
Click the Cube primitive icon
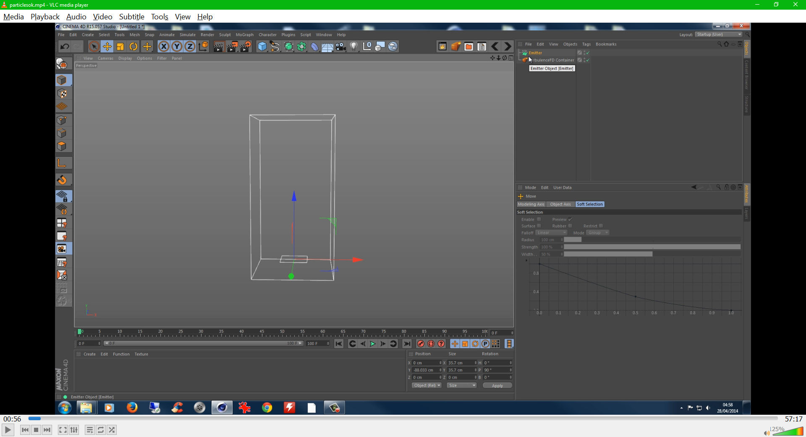pyautogui.click(x=262, y=47)
